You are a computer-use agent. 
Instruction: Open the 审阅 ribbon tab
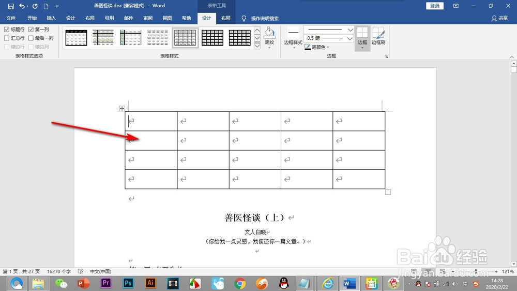coord(148,18)
